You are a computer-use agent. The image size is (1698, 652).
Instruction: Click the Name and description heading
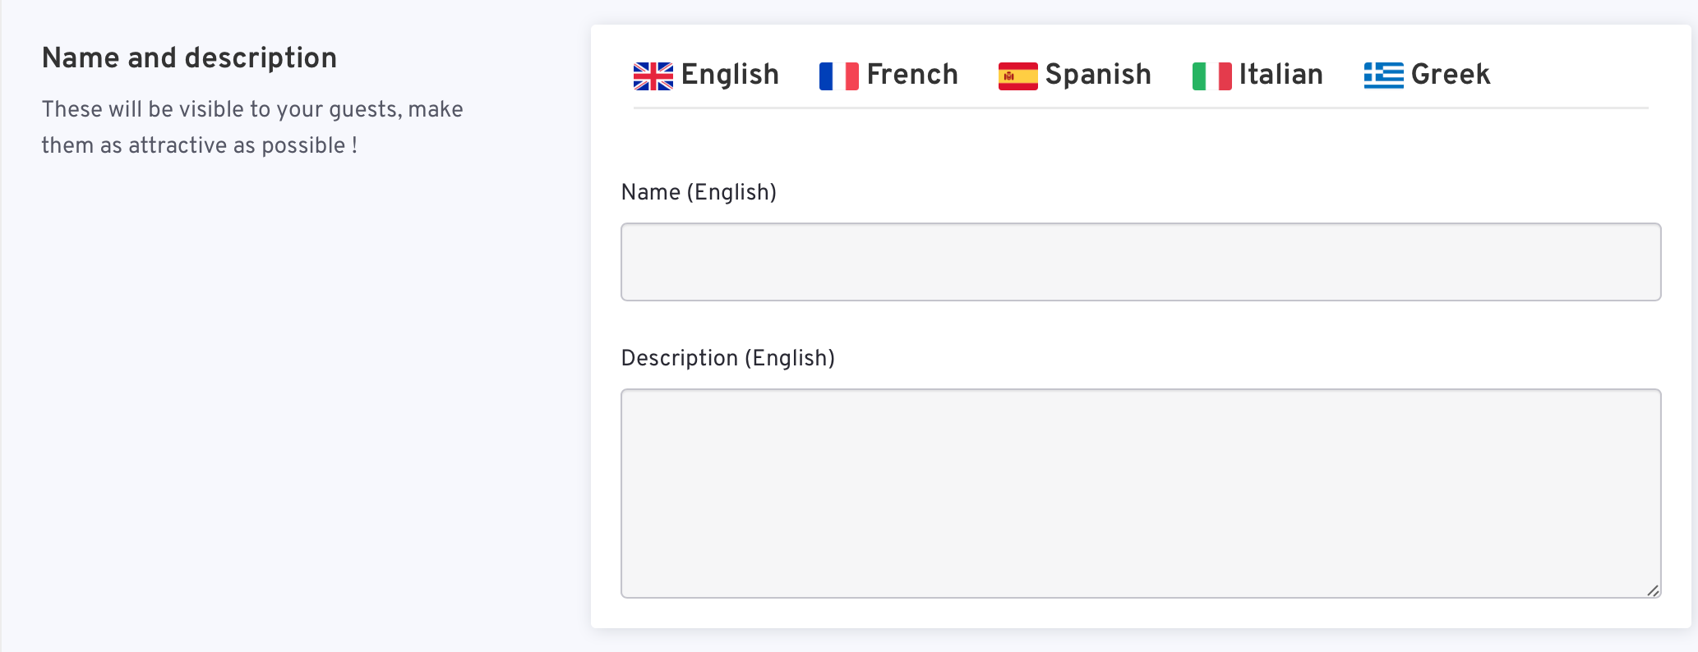click(190, 58)
